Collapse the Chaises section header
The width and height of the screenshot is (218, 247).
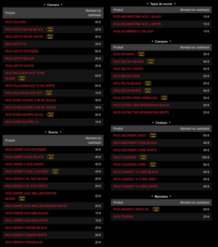(161, 123)
